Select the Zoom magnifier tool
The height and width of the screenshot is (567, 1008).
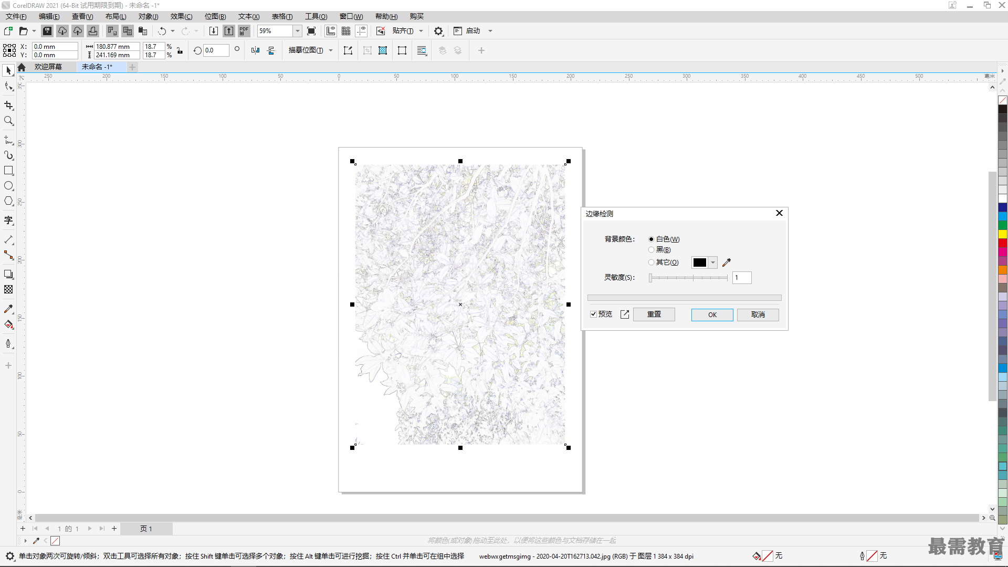click(x=8, y=121)
